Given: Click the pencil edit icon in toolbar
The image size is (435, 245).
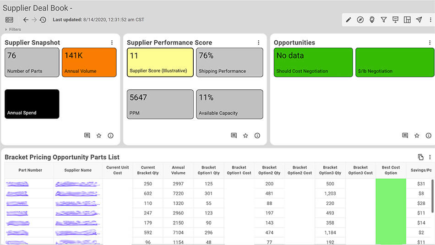Looking at the screenshot, I should point(348,20).
